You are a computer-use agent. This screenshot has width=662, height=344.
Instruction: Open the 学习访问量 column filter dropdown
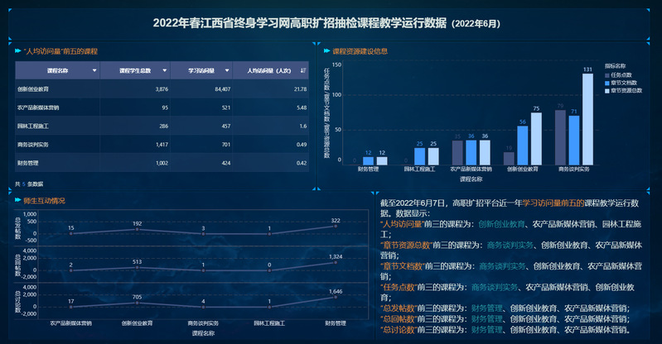click(227, 70)
